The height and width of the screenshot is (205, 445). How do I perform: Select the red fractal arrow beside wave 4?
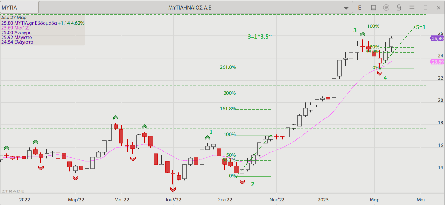point(379,74)
